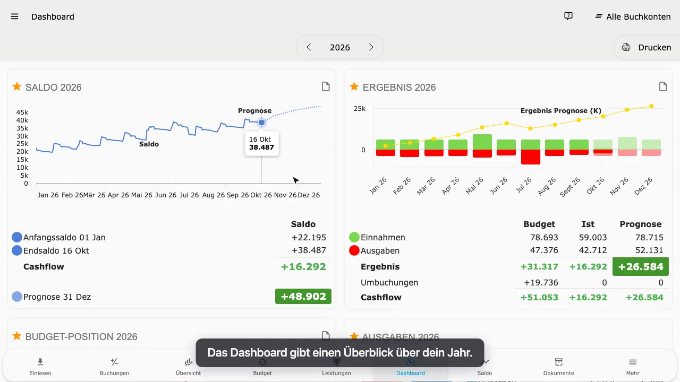Screen dimensions: 680x382
Task: Click the Ausgaben Prognose value 52.131
Action: pyautogui.click(x=650, y=250)
